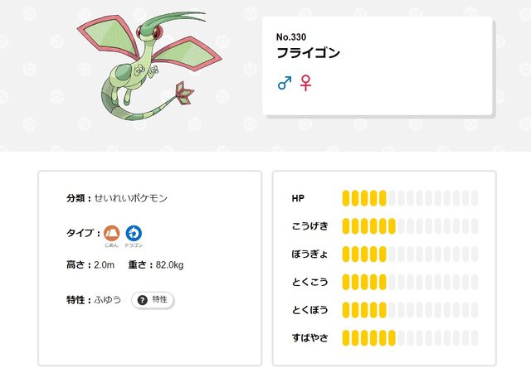Click the Ground type (じめん) icon

112,233
